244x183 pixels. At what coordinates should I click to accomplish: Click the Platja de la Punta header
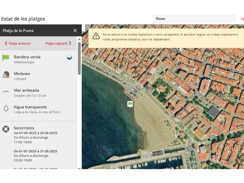[x=18, y=30]
